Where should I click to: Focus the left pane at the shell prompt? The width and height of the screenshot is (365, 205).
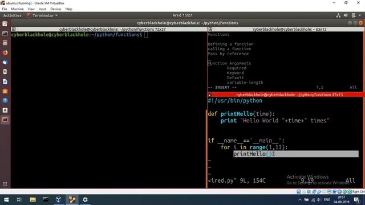(146, 35)
